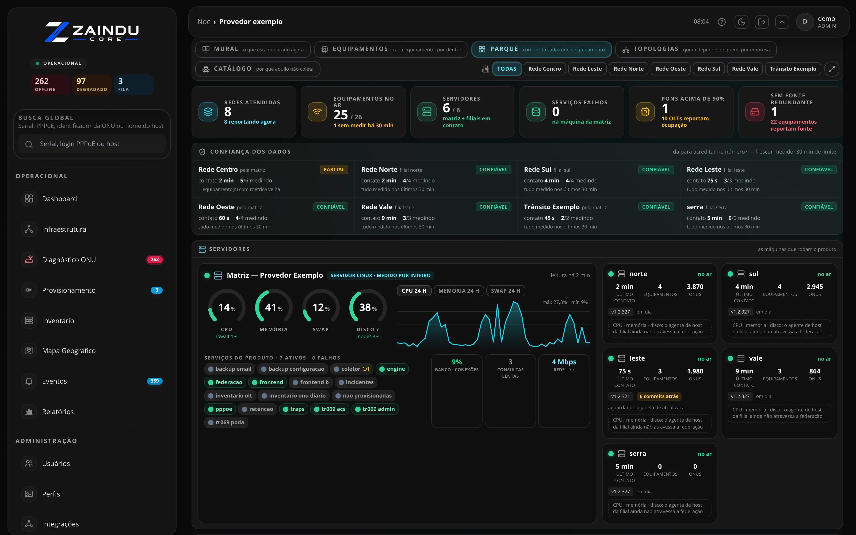Click the 97 DEGRADADO status counter
856x535 pixels.
[92, 85]
